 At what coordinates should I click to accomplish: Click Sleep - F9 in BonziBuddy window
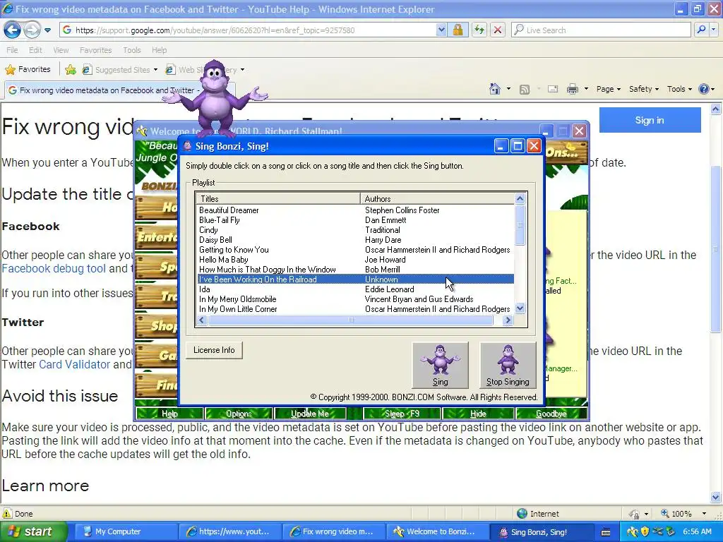coord(402,414)
